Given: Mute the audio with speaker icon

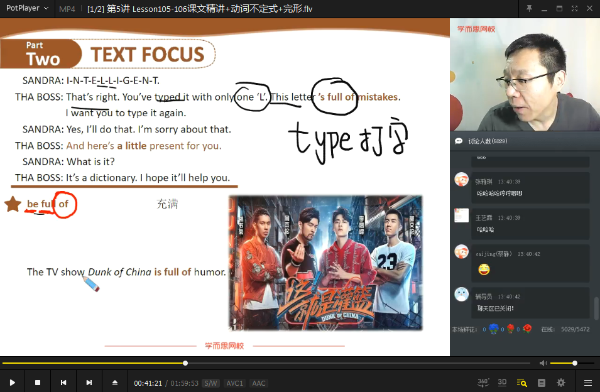Looking at the screenshot, I should coord(543,363).
